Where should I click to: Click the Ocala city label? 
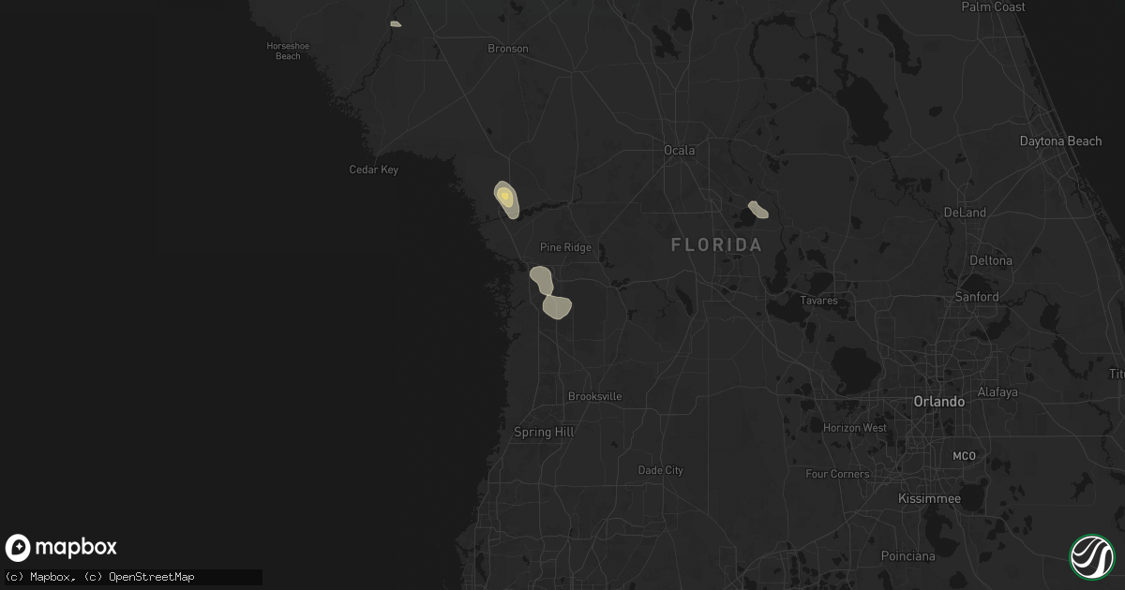click(x=680, y=151)
